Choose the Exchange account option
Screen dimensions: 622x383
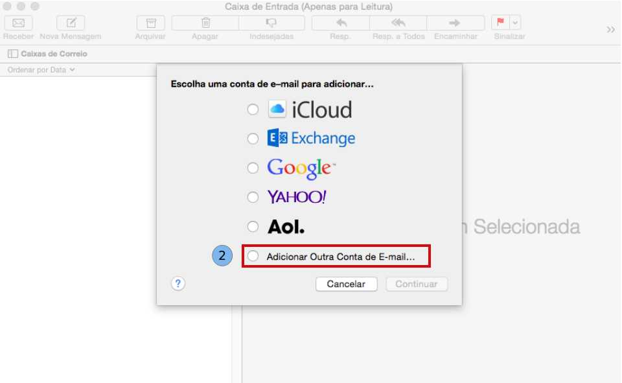(253, 138)
